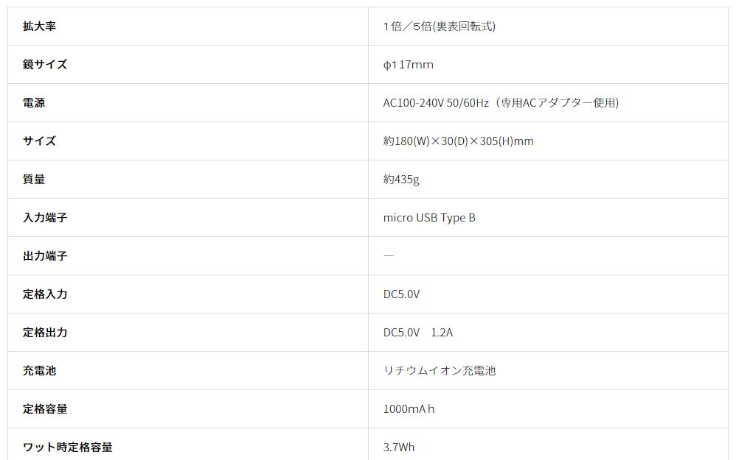
Task: Select the micro USB Type B value
Action: 429,218
